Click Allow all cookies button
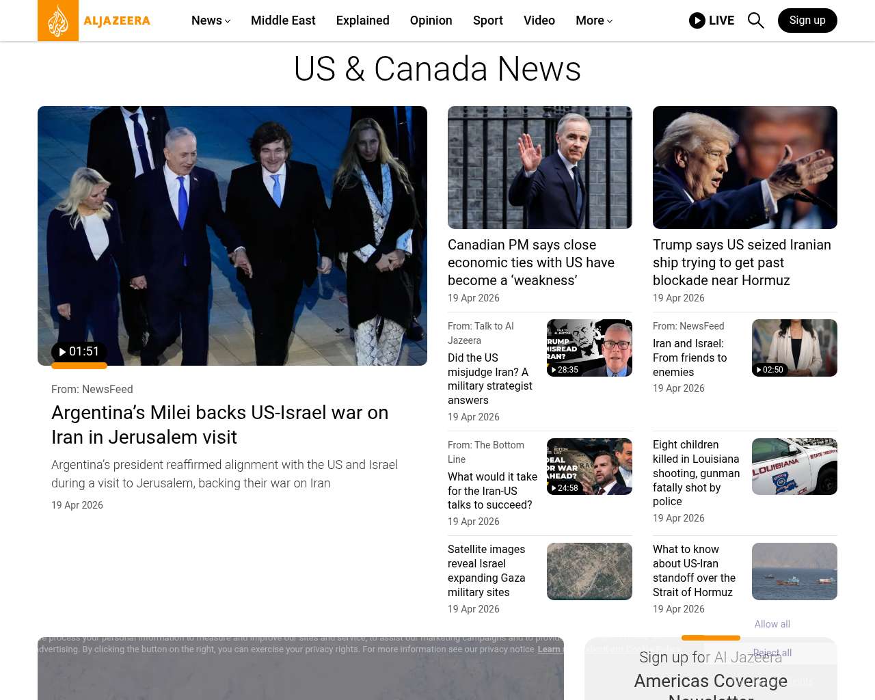 pyautogui.click(x=772, y=624)
